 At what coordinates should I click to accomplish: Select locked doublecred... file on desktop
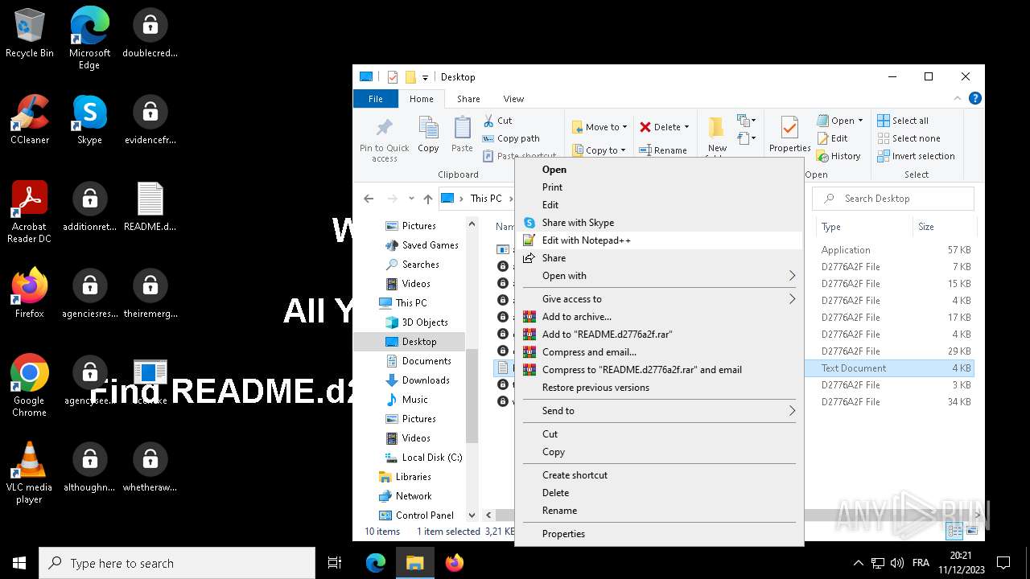(x=150, y=34)
